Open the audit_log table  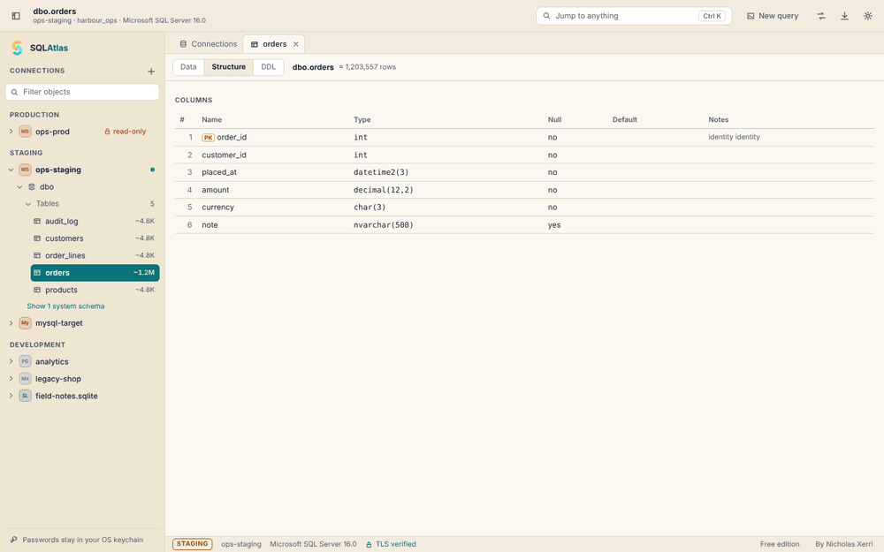[95, 222]
